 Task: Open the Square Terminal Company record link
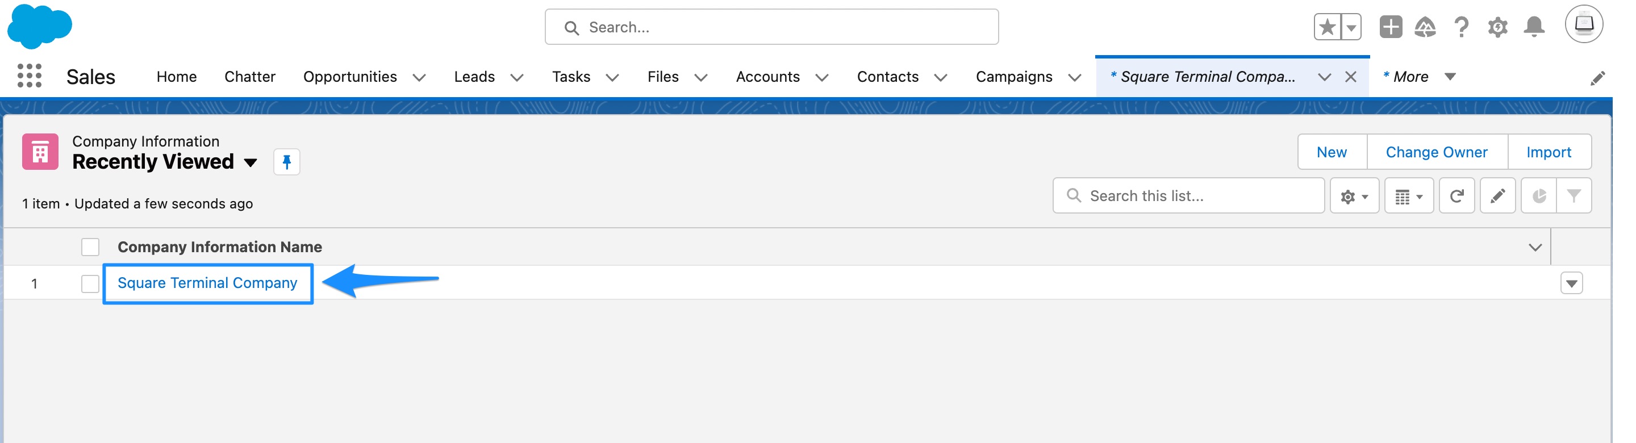pyautogui.click(x=207, y=283)
